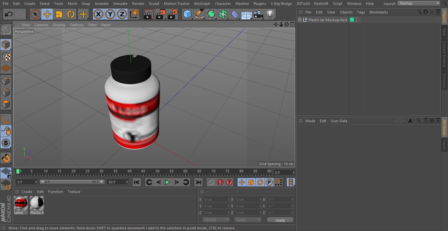The width and height of the screenshot is (448, 231).
Task: Open Object Manager Tags menu
Action: tap(361, 12)
